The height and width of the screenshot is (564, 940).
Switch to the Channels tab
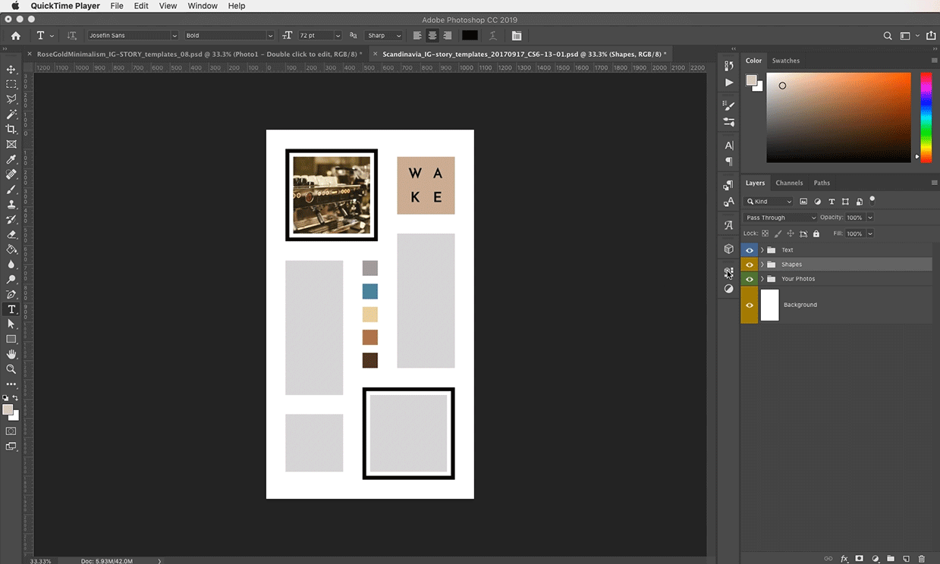(789, 183)
